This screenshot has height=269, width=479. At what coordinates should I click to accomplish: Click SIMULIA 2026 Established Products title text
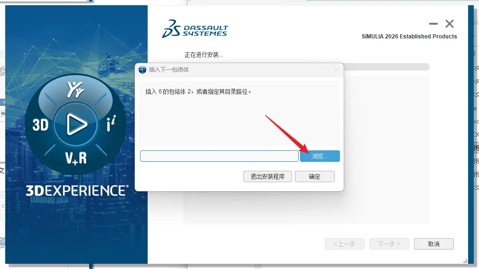click(x=409, y=37)
